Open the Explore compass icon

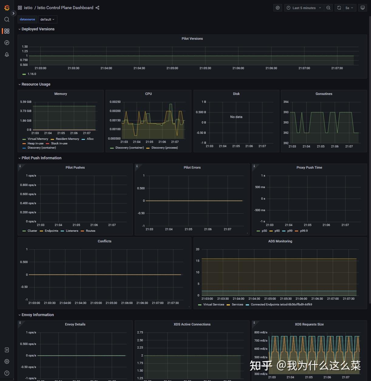(7, 43)
